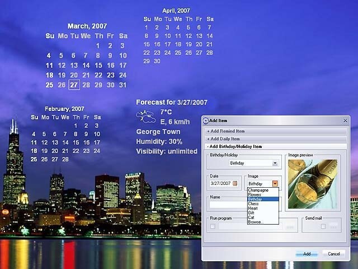
Task: Enable the Send mail checkbox
Action: 323,226
